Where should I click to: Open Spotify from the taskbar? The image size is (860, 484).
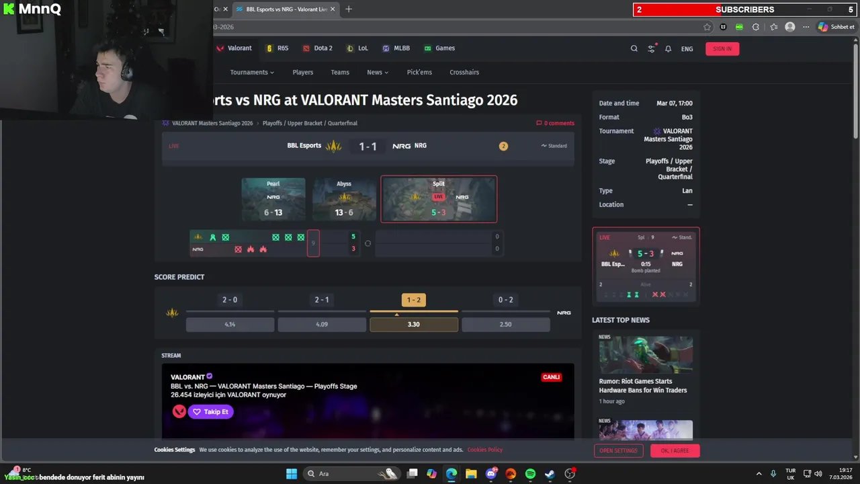pyautogui.click(x=530, y=474)
